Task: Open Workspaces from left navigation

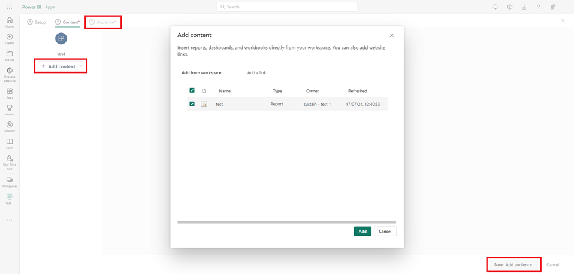Action: 10,182
